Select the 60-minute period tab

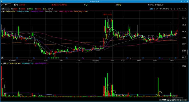[185, 9]
